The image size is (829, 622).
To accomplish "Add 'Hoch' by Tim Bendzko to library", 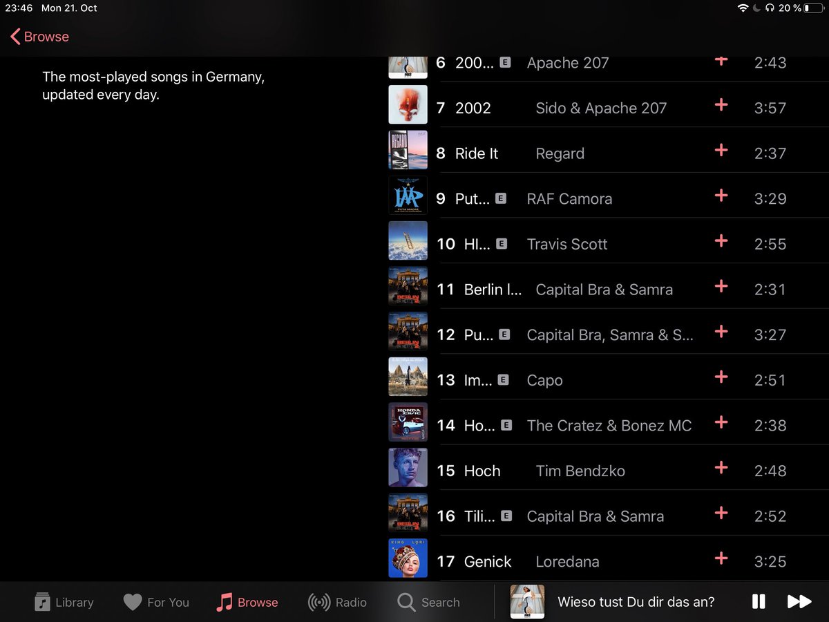I will [x=721, y=468].
